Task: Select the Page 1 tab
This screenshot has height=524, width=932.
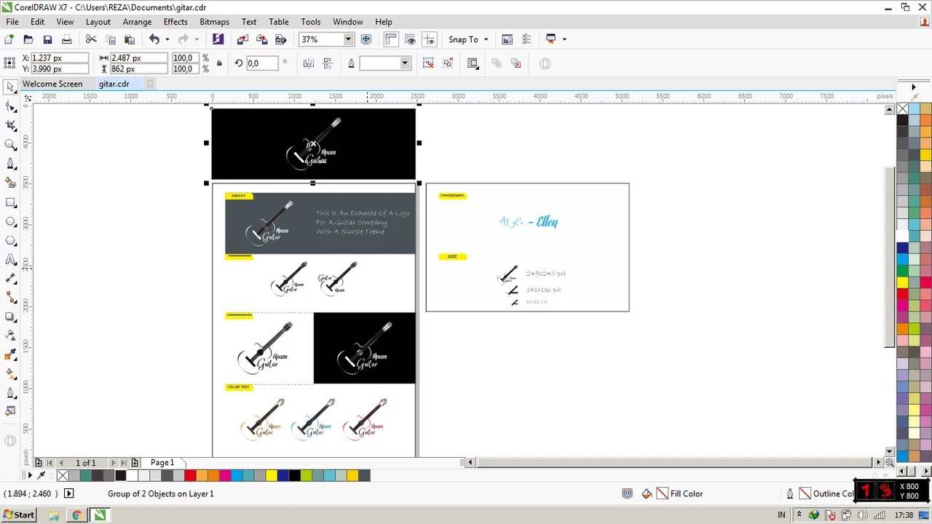Action: (162, 462)
